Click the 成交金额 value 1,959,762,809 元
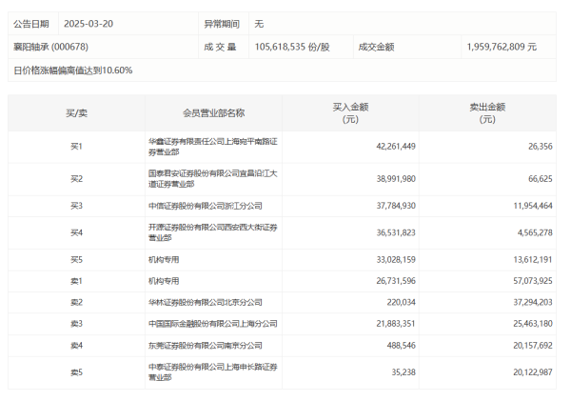The width and height of the screenshot is (571, 401). [x=501, y=46]
